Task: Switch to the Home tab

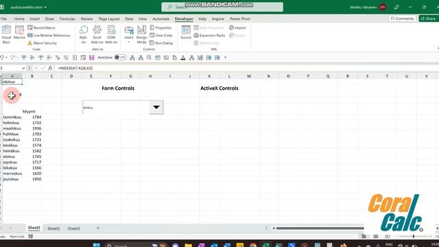Action: (19, 19)
